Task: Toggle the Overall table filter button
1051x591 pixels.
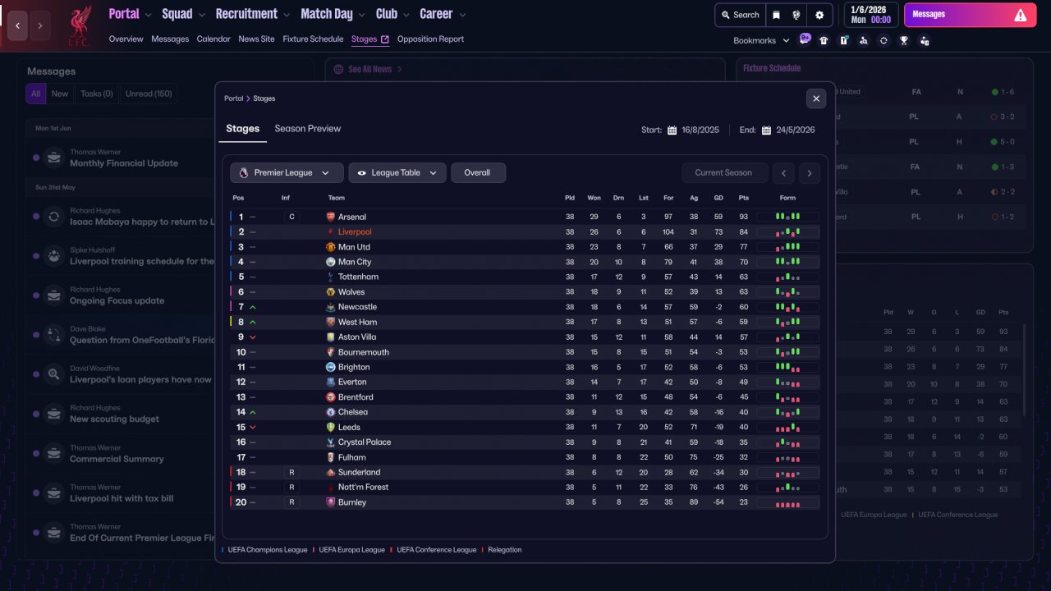Action: [478, 173]
